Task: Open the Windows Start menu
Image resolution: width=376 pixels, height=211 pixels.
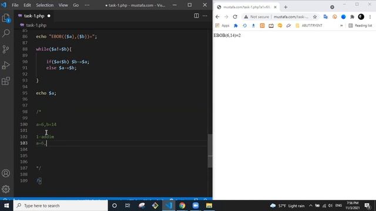Action: (x=6, y=206)
